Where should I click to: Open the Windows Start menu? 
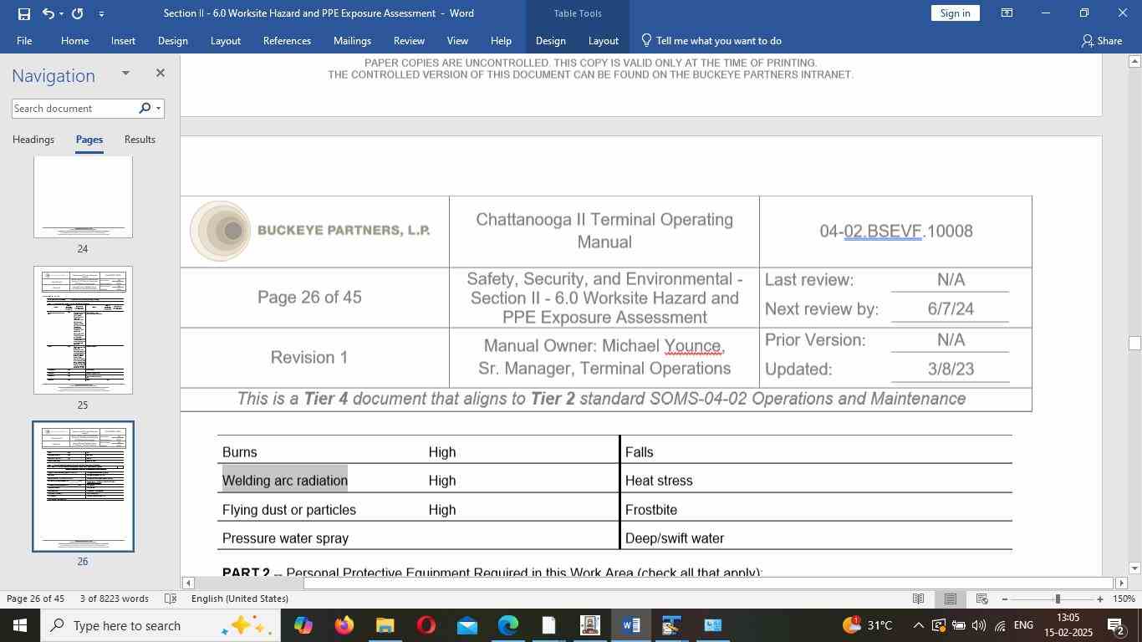click(x=19, y=625)
